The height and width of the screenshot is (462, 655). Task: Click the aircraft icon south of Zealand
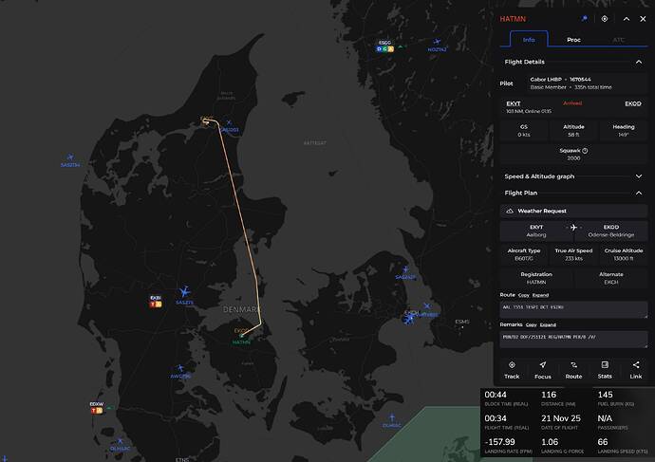coord(392,417)
